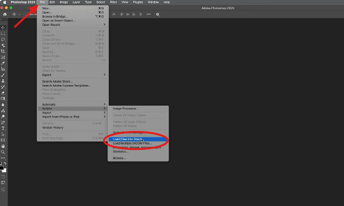Select the Clone Stamp tool
The width and height of the screenshot is (344, 206).
tap(3, 81)
